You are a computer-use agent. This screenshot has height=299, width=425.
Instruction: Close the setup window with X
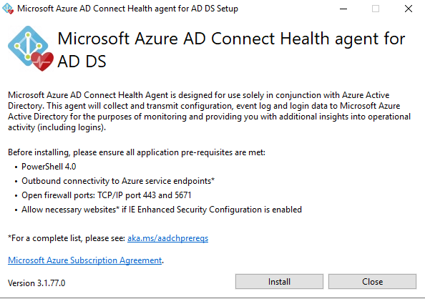(409, 9)
